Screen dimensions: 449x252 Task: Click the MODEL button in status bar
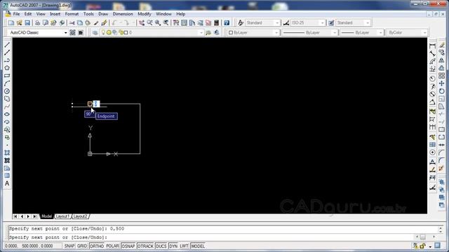[198, 246]
